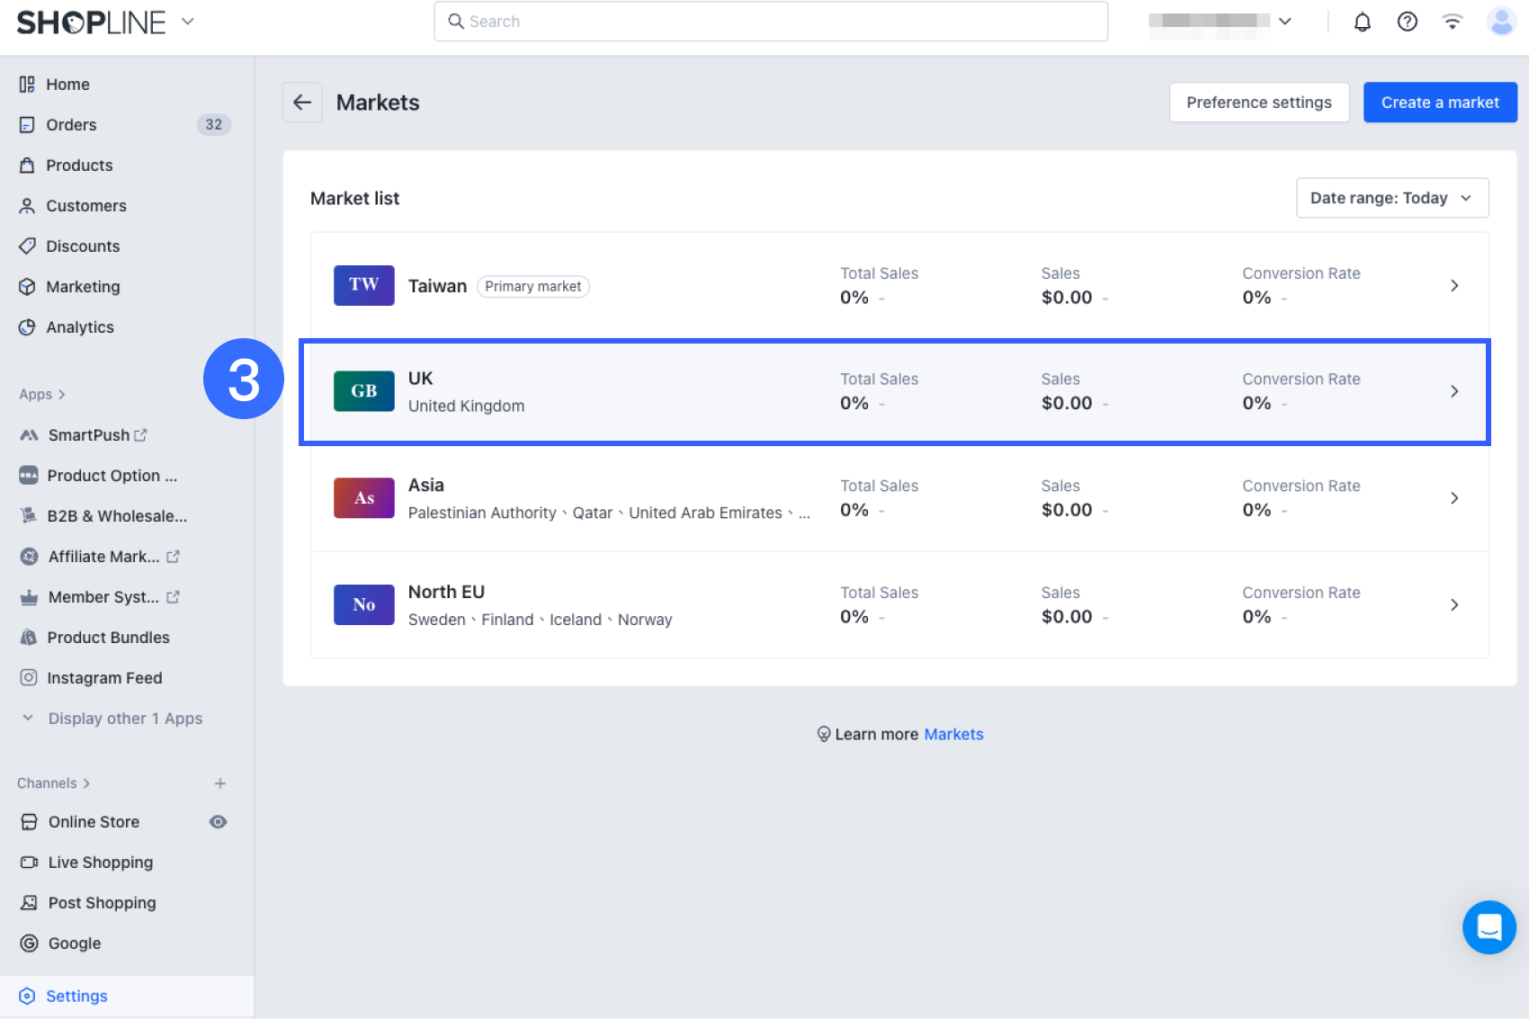Click the Instagram Feed icon

coord(29,678)
